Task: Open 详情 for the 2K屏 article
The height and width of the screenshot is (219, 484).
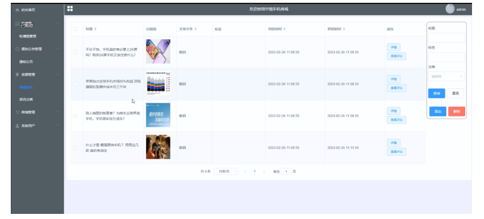Action: (x=393, y=47)
